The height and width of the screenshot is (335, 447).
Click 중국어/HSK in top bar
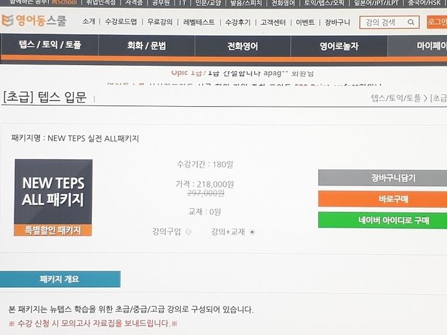pos(424,2)
